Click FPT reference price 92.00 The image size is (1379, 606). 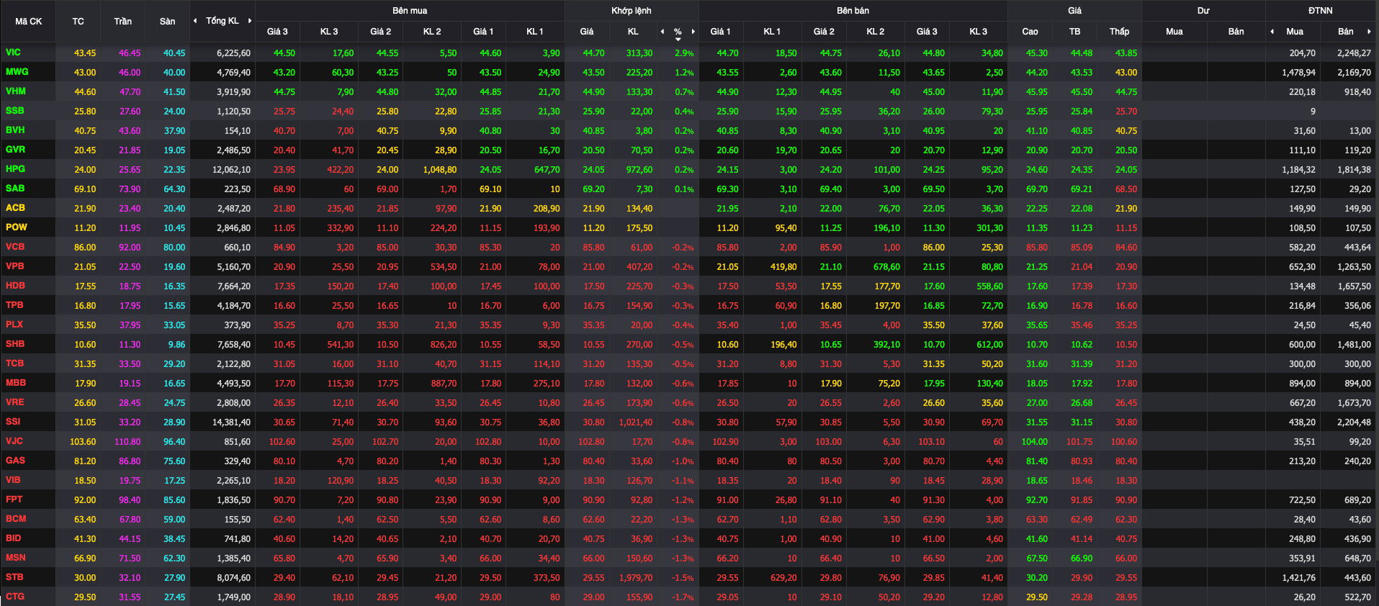(x=85, y=500)
